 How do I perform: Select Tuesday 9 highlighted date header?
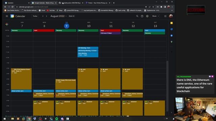(x=66, y=26)
